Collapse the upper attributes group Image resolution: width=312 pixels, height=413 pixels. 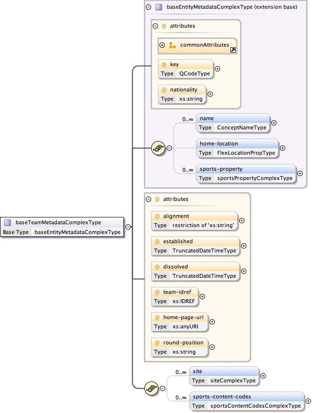tap(155, 26)
